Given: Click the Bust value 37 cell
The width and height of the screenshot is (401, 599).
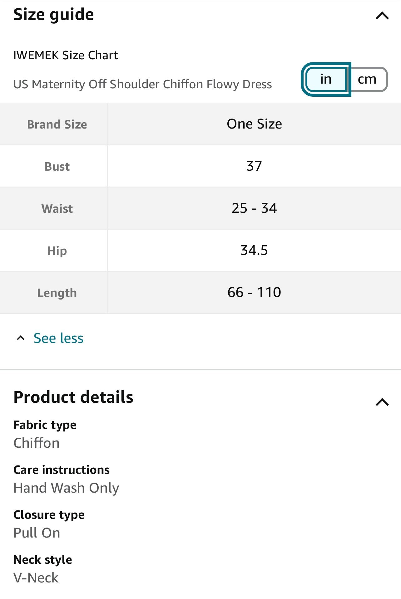Looking at the screenshot, I should click(x=254, y=166).
